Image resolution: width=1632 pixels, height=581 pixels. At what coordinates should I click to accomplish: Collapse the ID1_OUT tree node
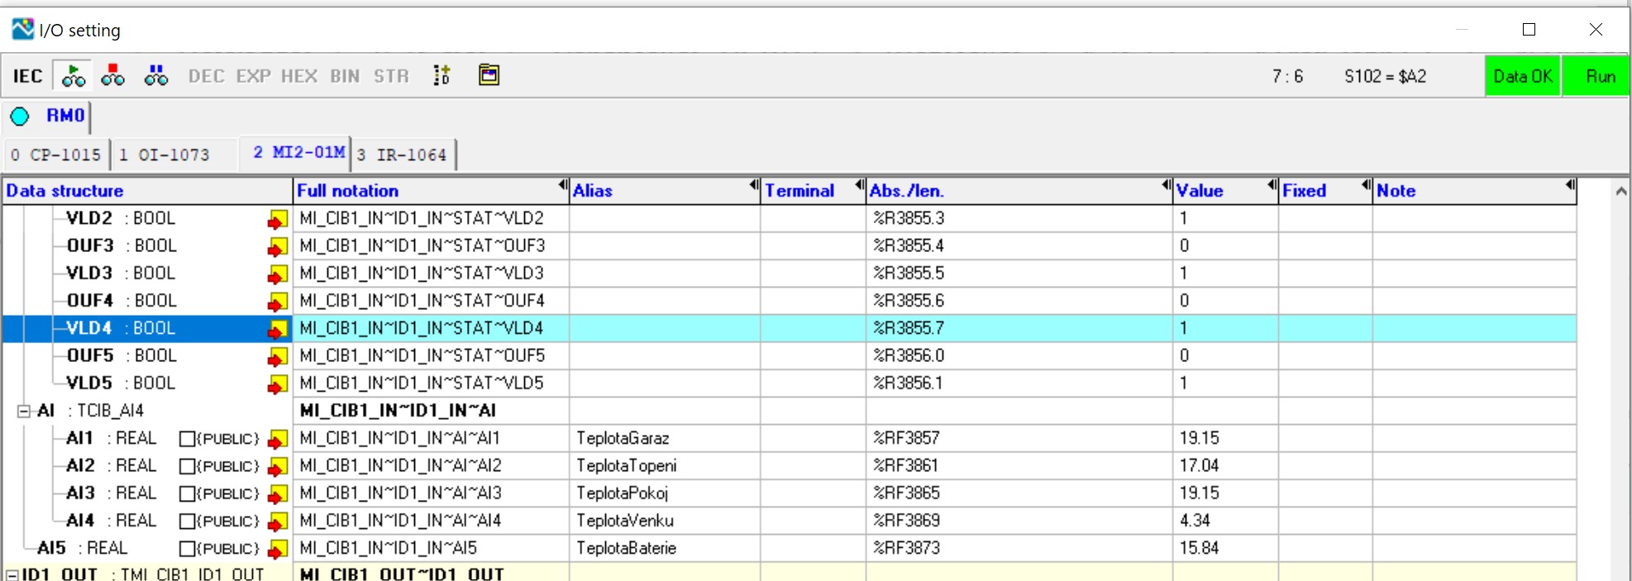coord(12,574)
